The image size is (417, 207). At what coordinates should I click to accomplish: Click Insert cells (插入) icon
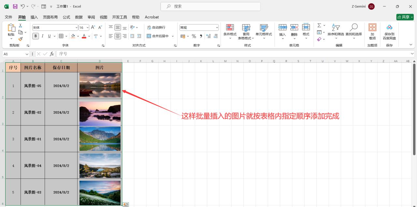point(282,27)
